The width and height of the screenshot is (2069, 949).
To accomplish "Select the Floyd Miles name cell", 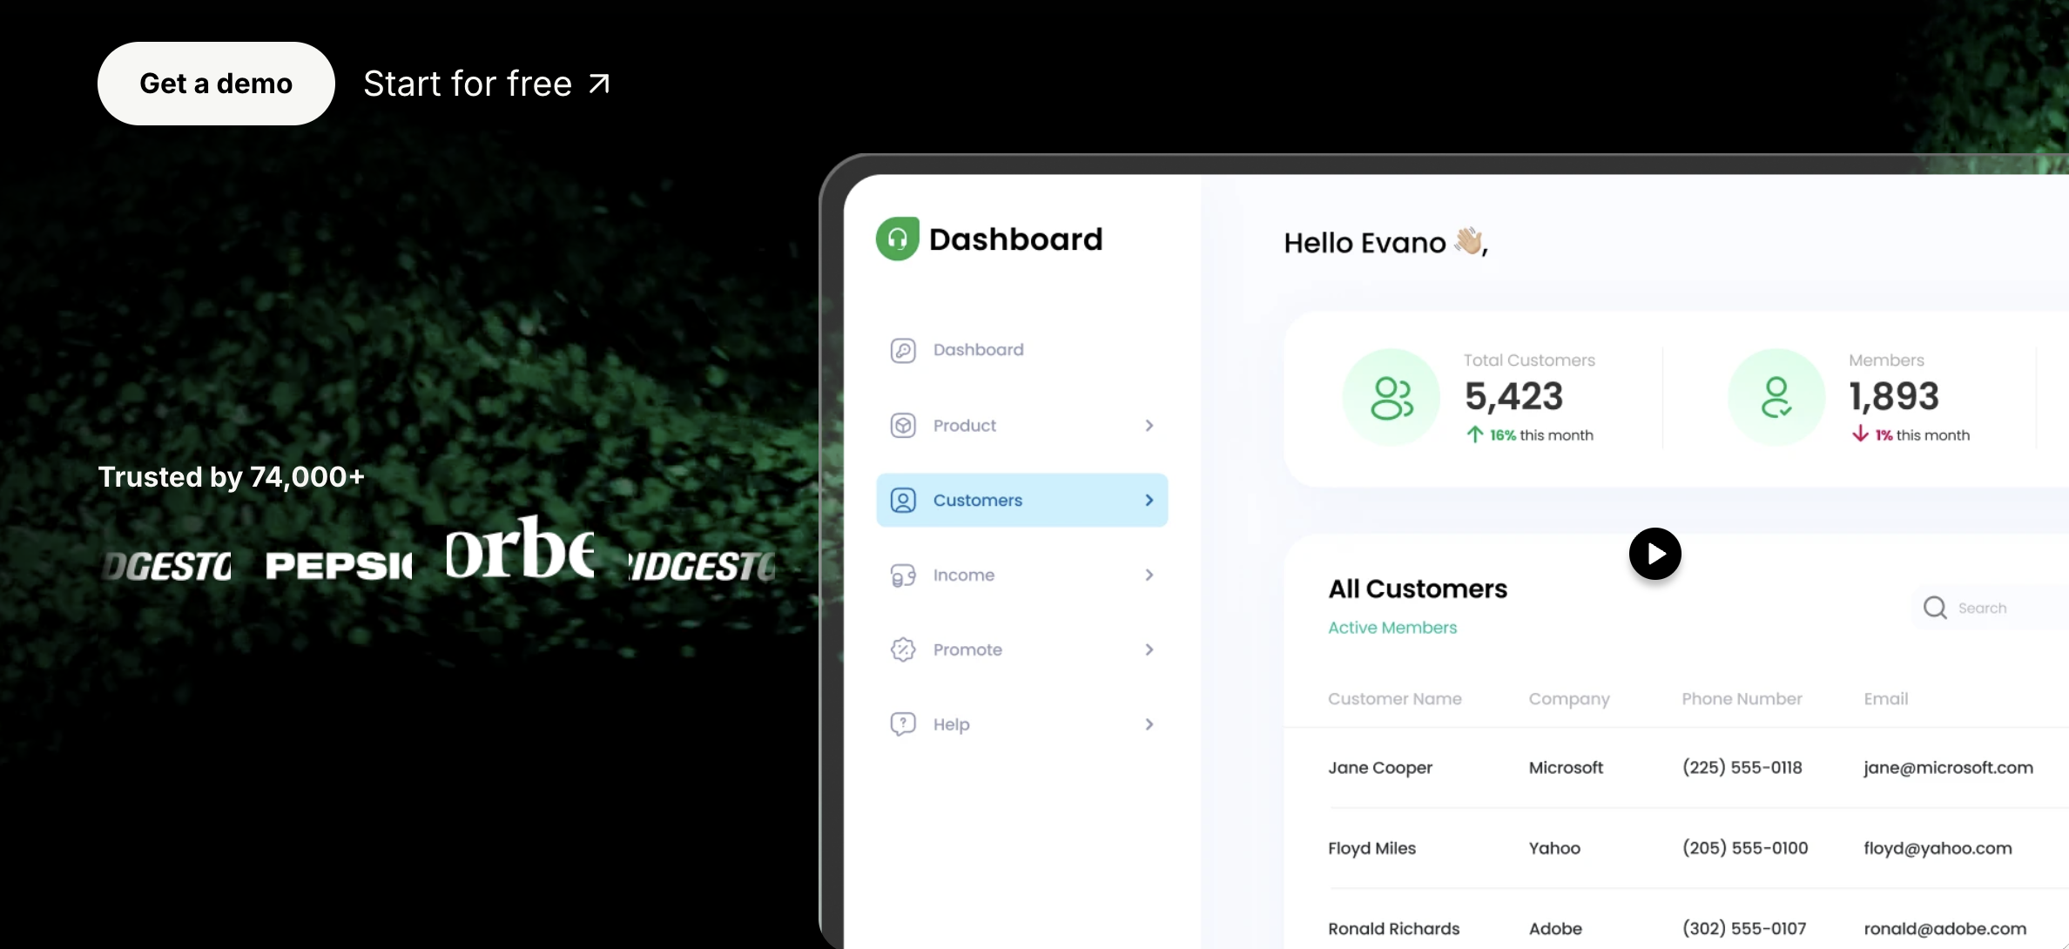I will 1371,848.
